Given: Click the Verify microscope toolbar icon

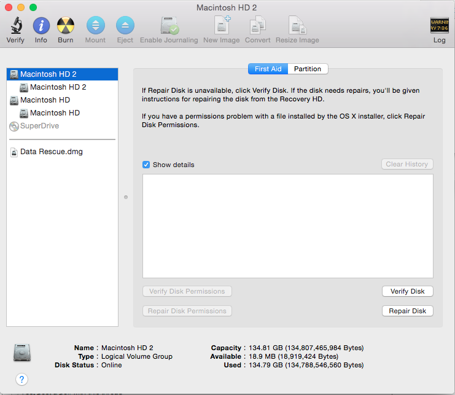Looking at the screenshot, I should (x=16, y=26).
